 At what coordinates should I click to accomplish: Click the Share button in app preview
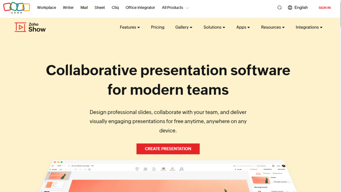pos(261,166)
